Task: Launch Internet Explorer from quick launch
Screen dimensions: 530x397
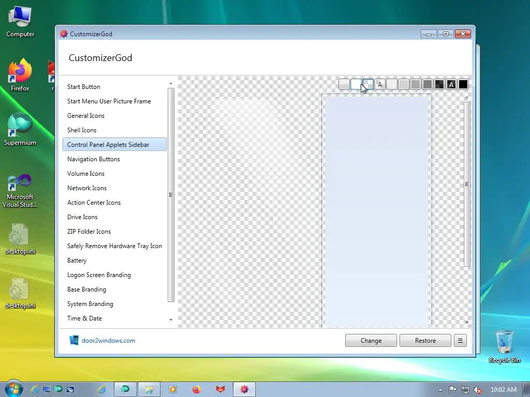Action: click(x=35, y=390)
